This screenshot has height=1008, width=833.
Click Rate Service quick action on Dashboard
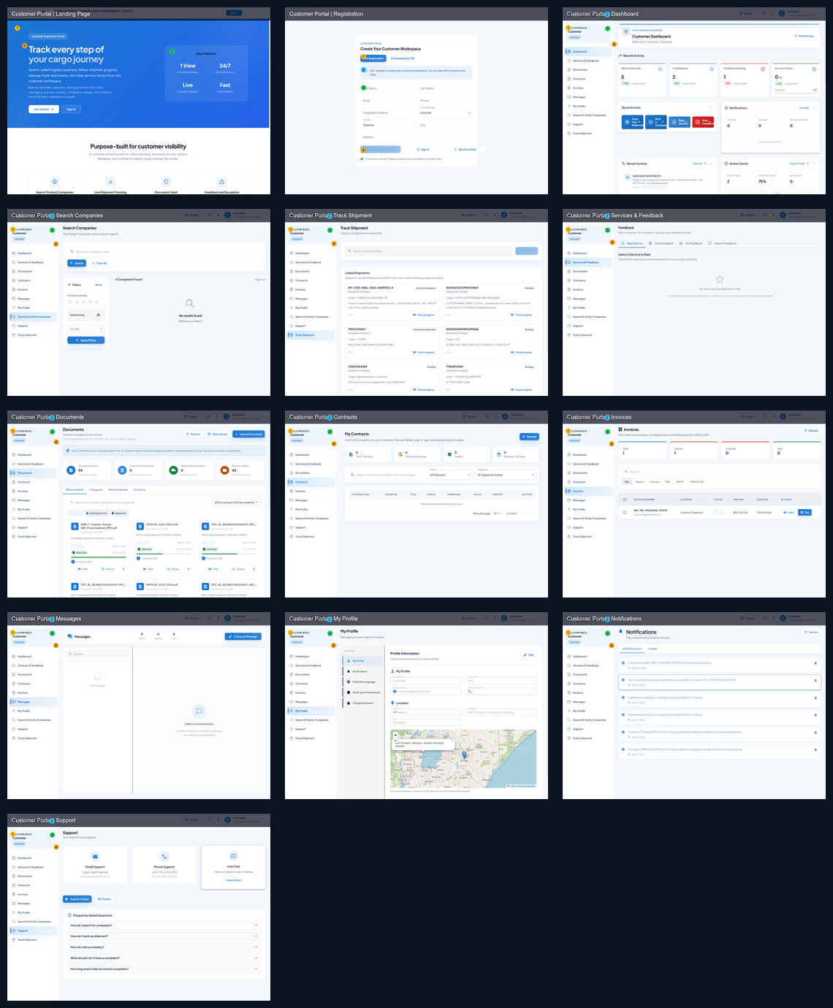[x=680, y=122]
